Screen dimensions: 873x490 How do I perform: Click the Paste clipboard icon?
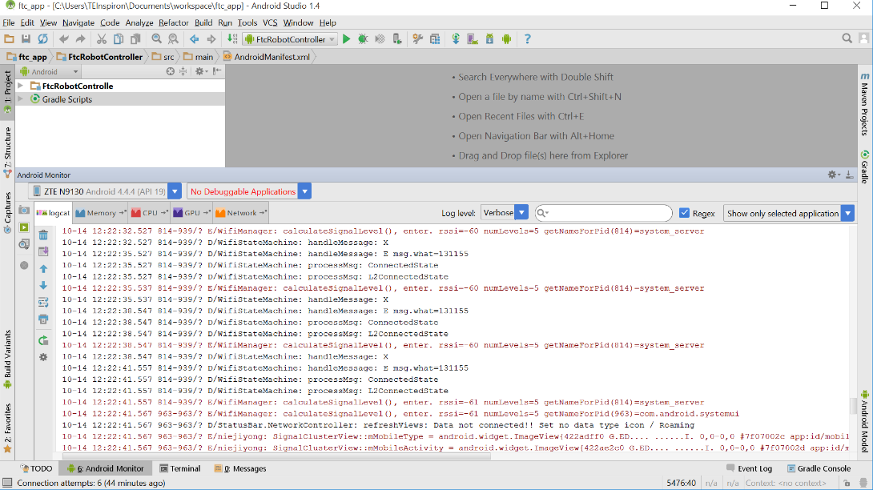(x=135, y=39)
